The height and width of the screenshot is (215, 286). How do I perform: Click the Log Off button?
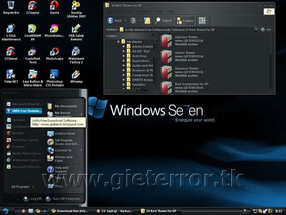pyautogui.click(x=33, y=199)
